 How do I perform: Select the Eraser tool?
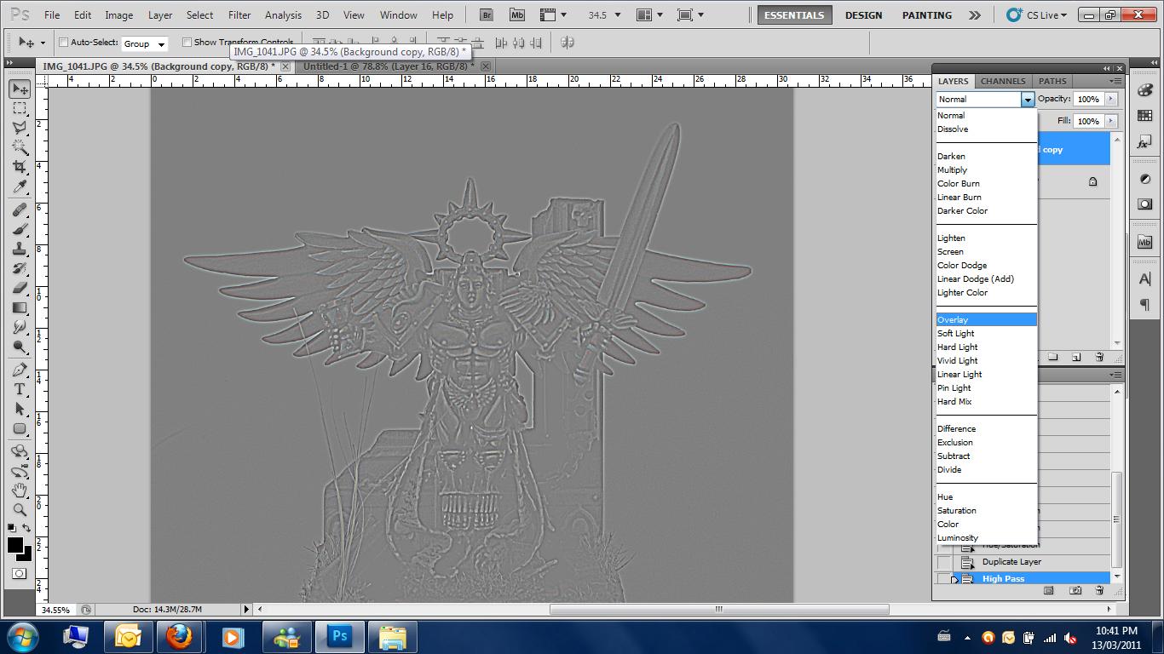[x=20, y=288]
